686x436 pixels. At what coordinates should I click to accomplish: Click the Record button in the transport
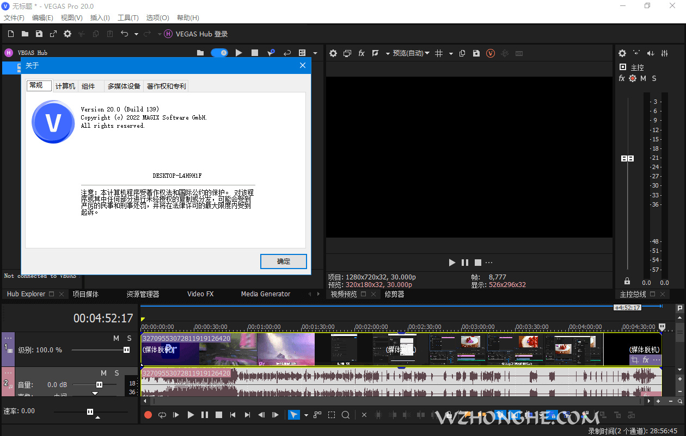[147, 415]
